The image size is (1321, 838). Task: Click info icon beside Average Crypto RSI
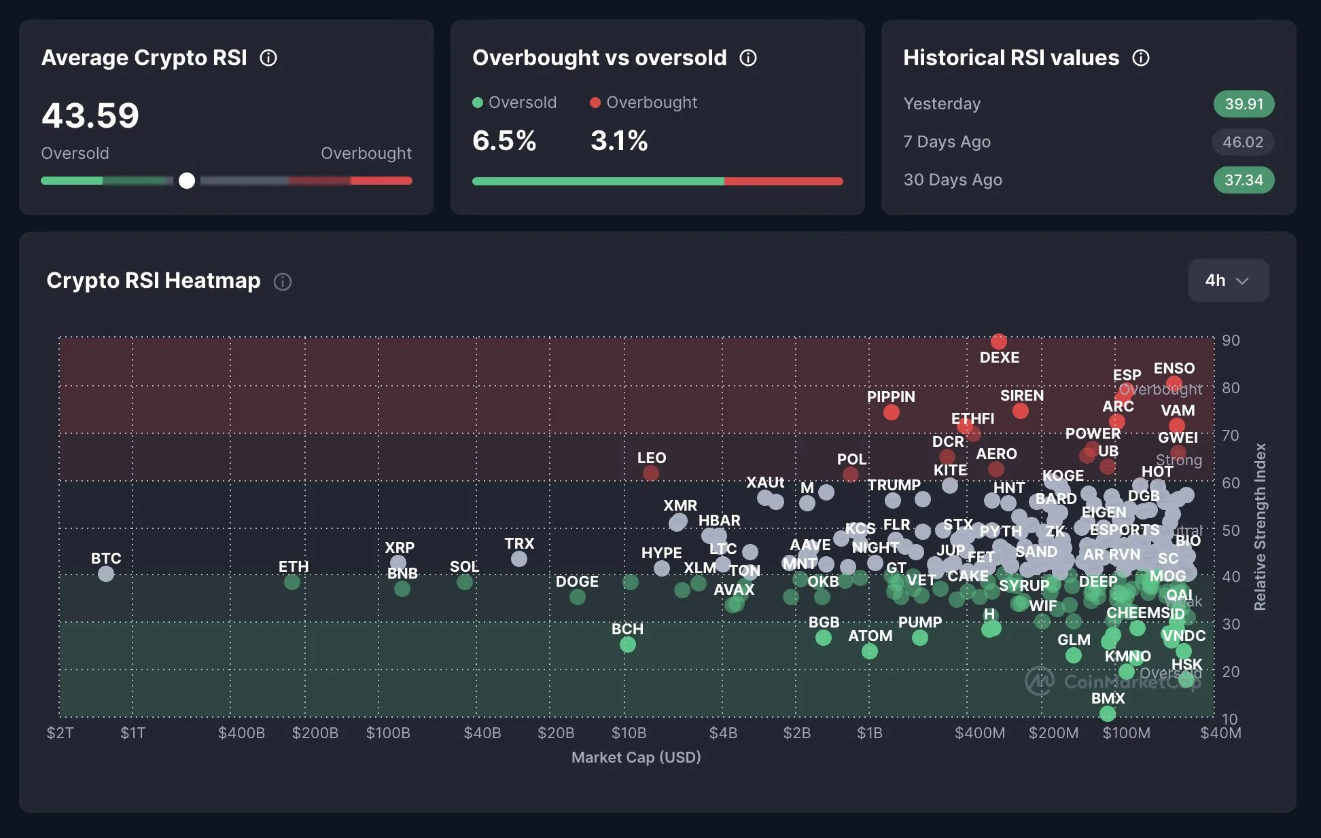pos(268,58)
